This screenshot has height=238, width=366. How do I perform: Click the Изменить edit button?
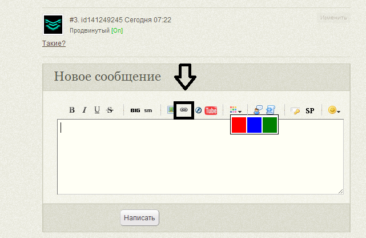pyautogui.click(x=333, y=18)
